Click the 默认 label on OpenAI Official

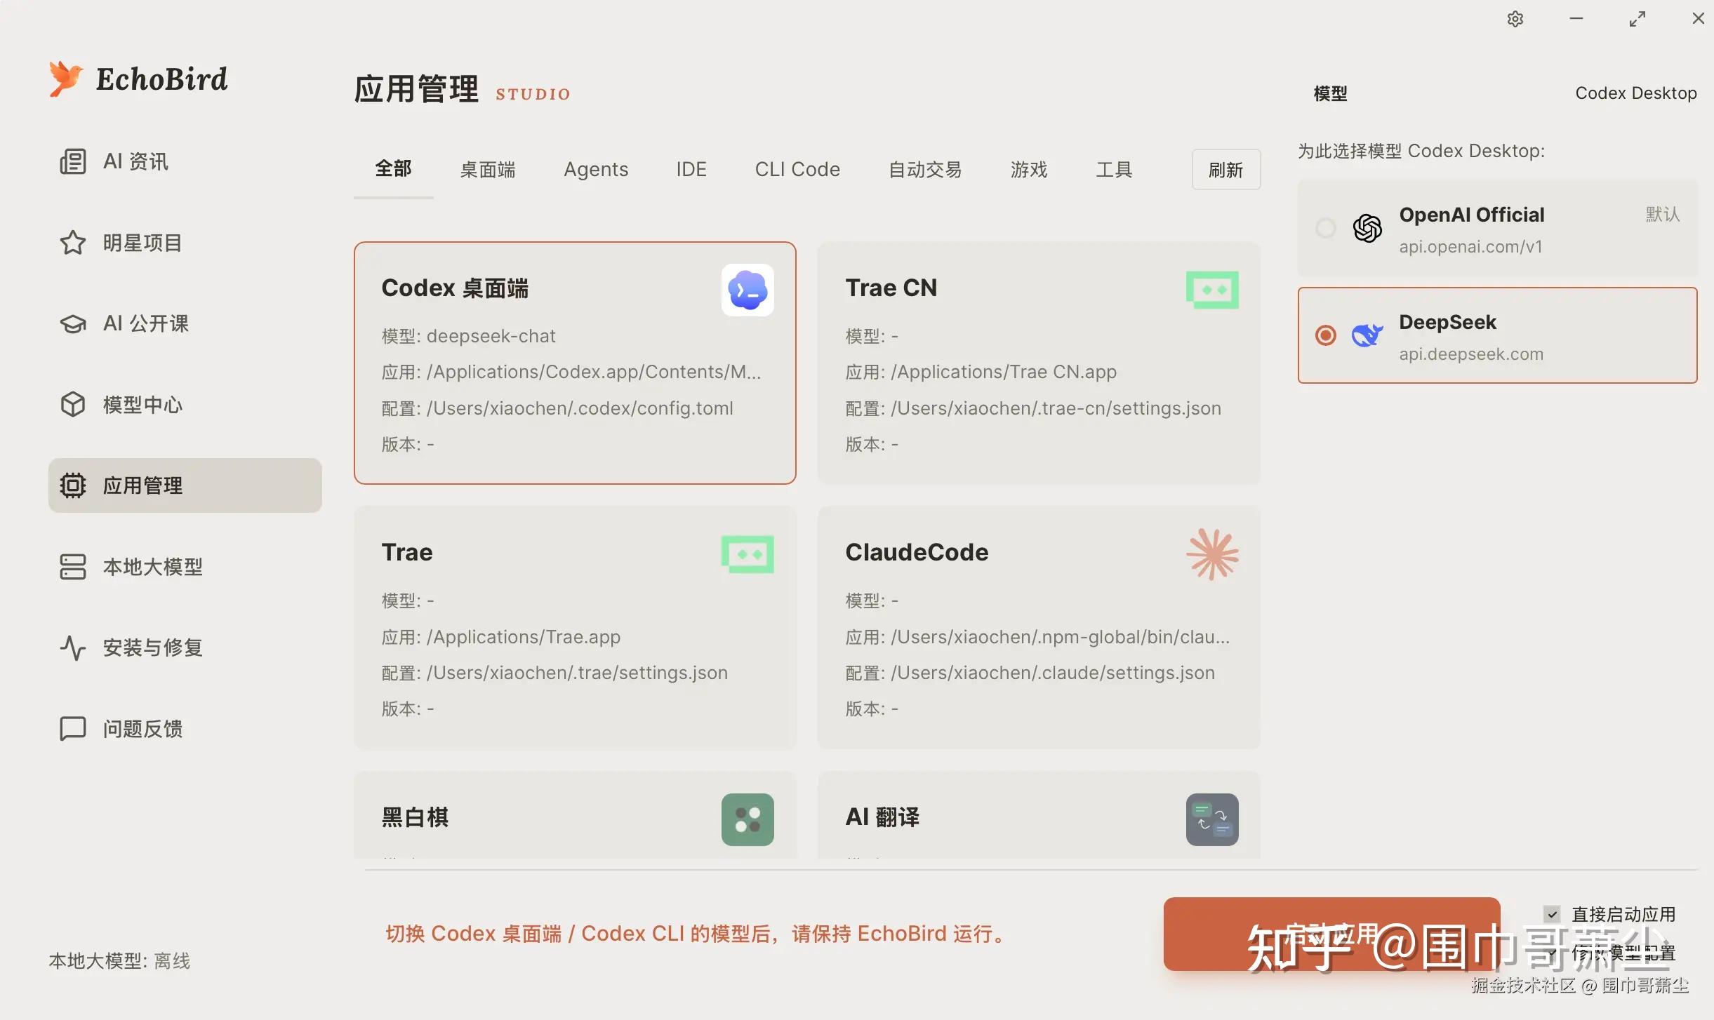[1663, 214]
